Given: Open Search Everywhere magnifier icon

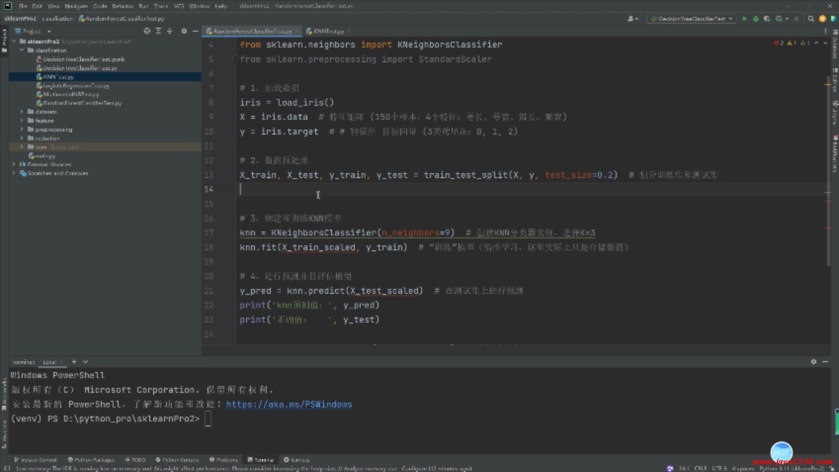Looking at the screenshot, I should pyautogui.click(x=811, y=19).
